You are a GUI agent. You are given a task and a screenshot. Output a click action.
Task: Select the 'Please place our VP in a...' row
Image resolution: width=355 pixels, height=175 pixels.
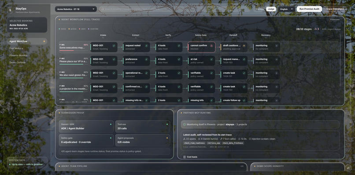point(74,60)
